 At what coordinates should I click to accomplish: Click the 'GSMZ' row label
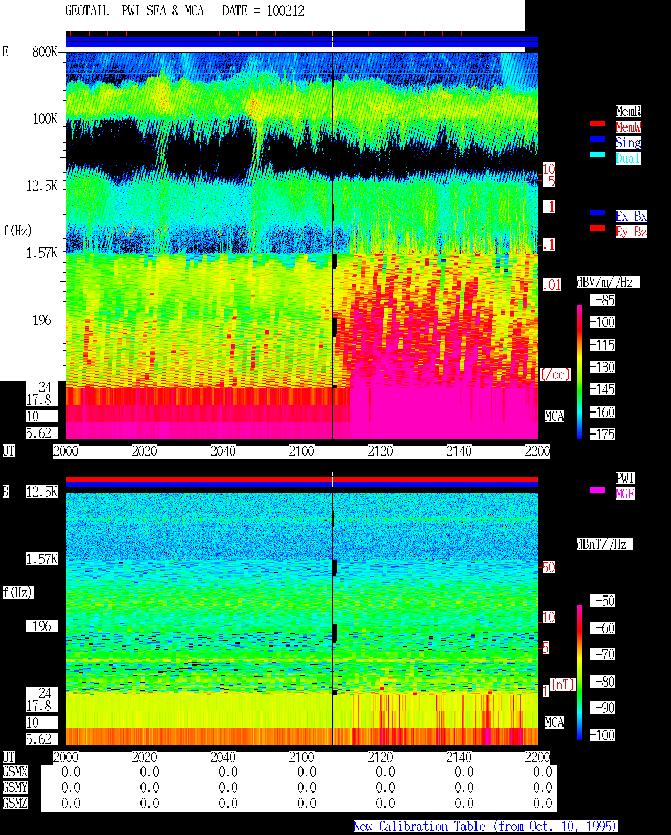click(15, 803)
